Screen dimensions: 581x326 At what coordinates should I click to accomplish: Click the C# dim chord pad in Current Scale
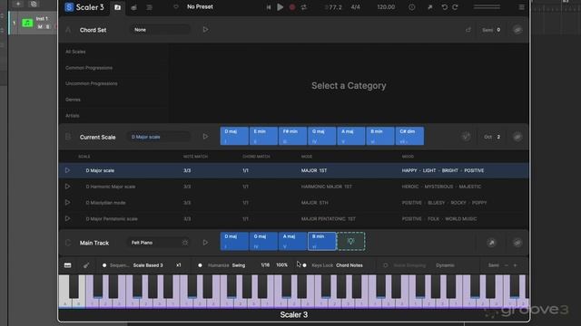pyautogui.click(x=409, y=136)
